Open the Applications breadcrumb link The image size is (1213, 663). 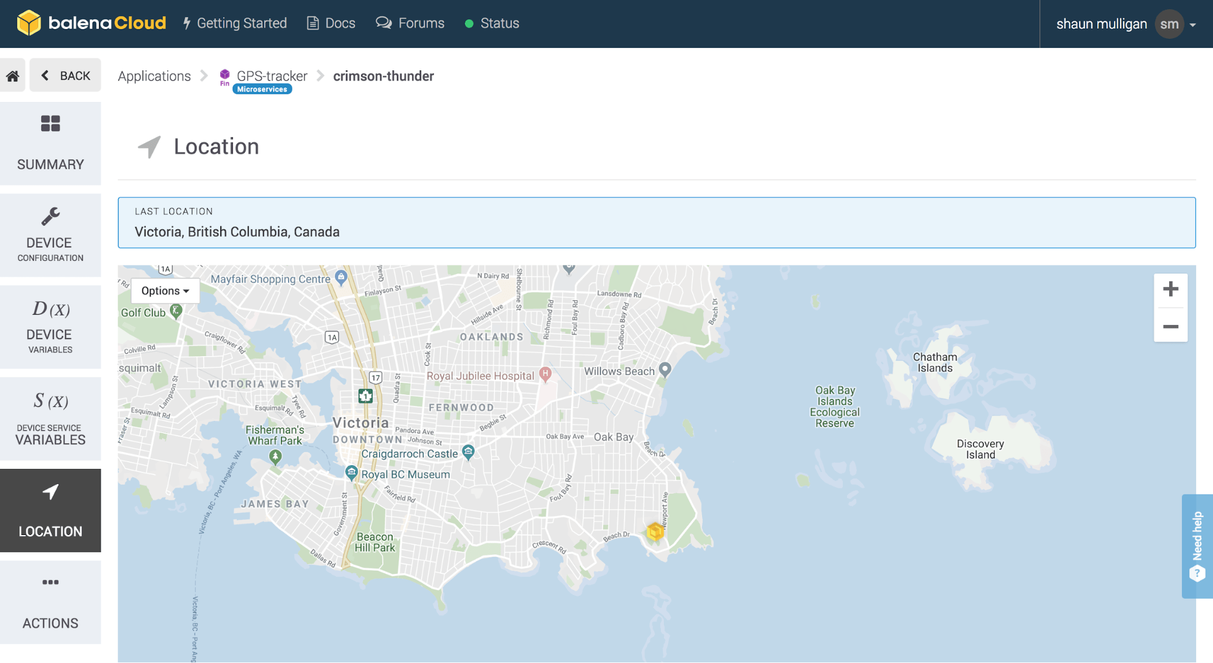pyautogui.click(x=154, y=76)
